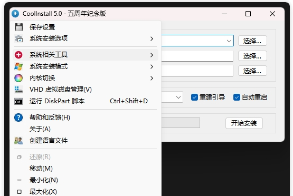Click the first 选择... button beside combo box
Viewport: 293px width, 196px height.
coord(252,41)
